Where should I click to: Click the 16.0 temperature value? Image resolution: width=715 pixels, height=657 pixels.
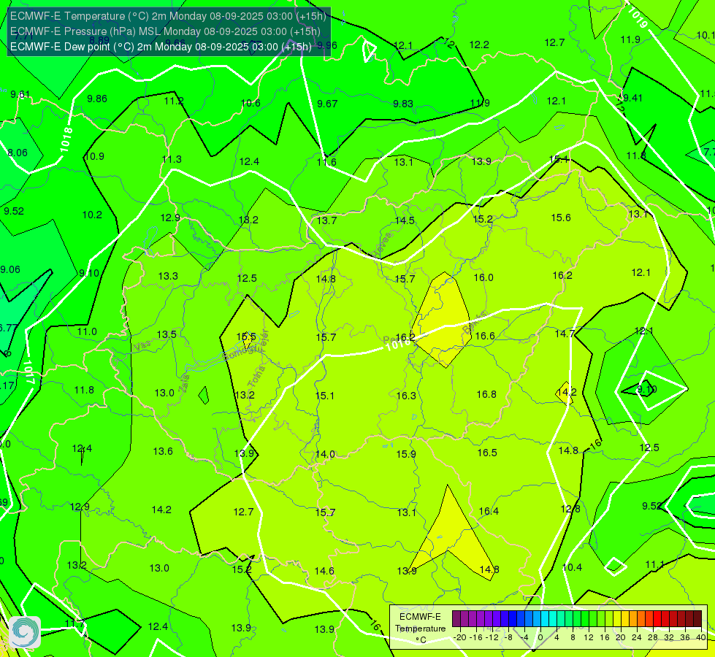point(483,277)
